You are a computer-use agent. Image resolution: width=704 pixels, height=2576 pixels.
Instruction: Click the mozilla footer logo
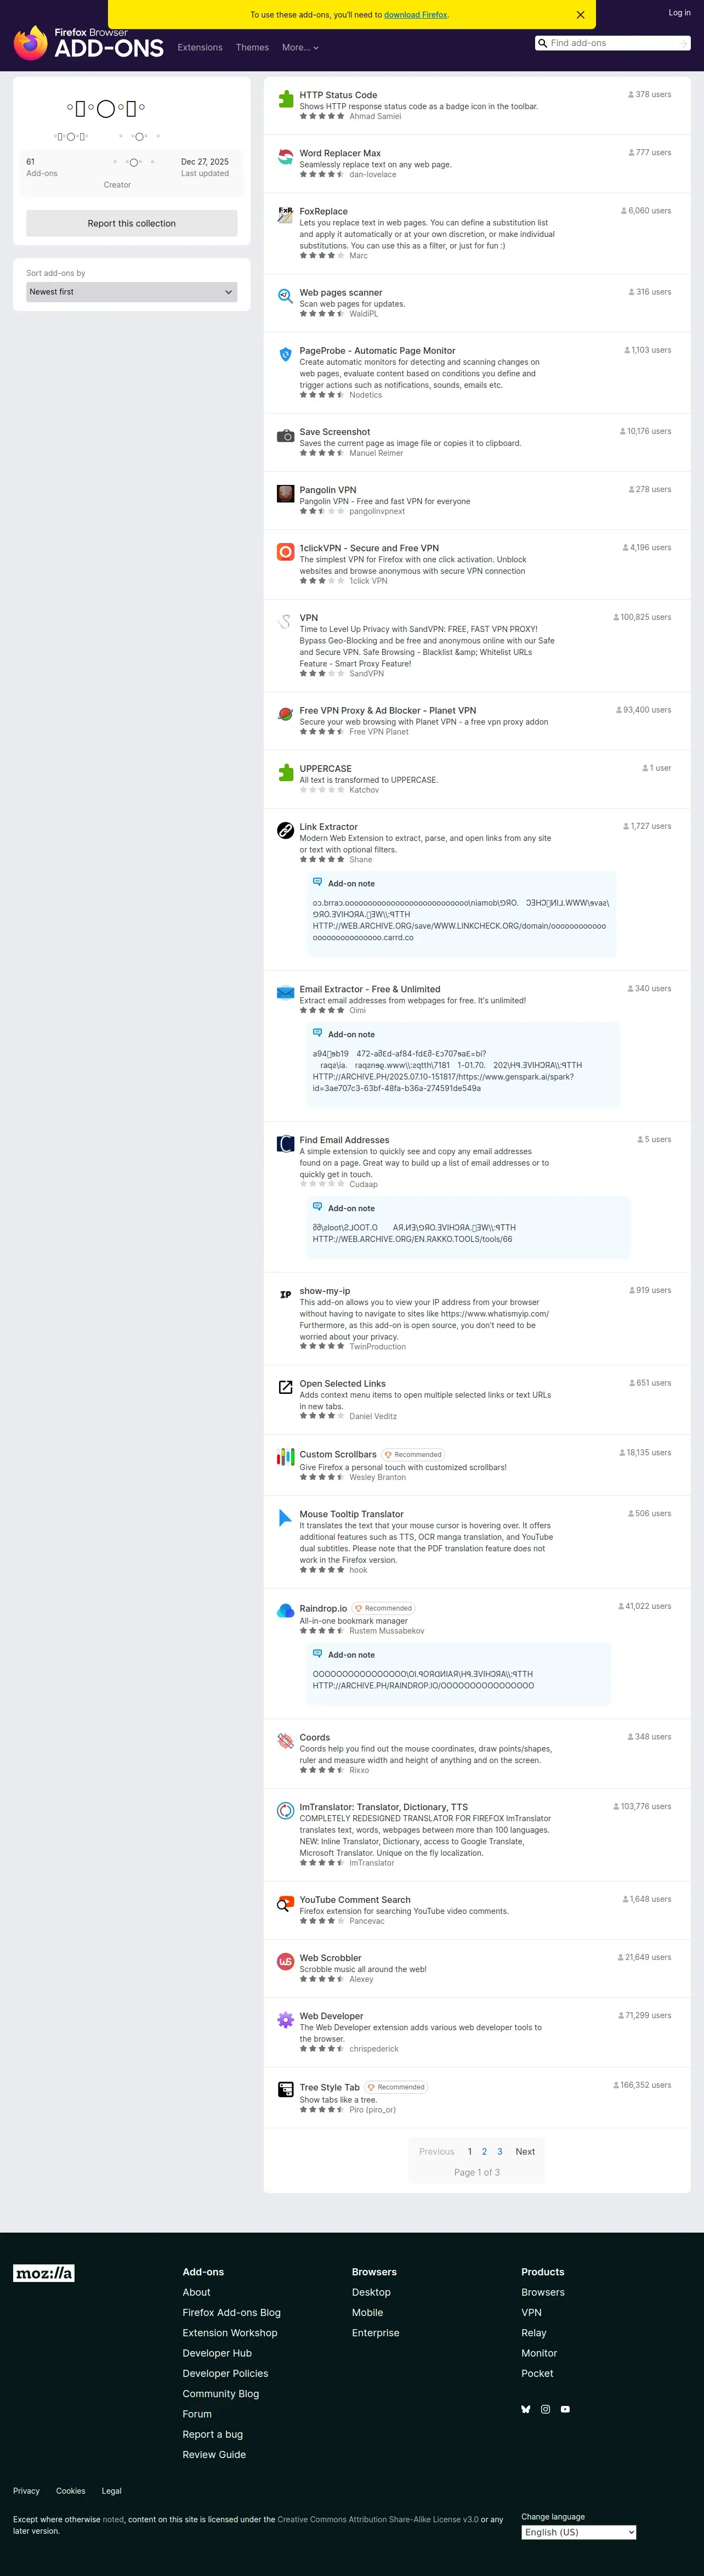tap(43, 2273)
